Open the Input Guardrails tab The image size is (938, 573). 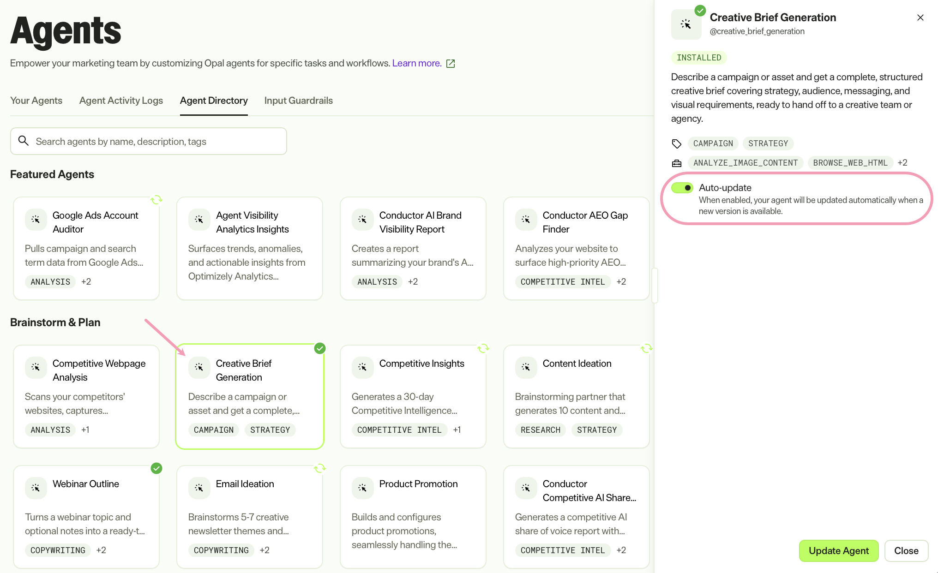[x=299, y=101]
